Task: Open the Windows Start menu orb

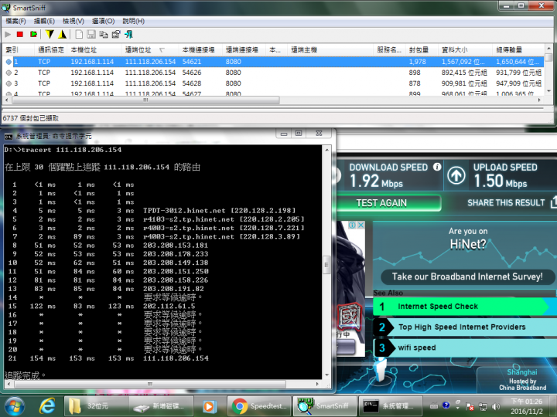Action: click(x=15, y=406)
